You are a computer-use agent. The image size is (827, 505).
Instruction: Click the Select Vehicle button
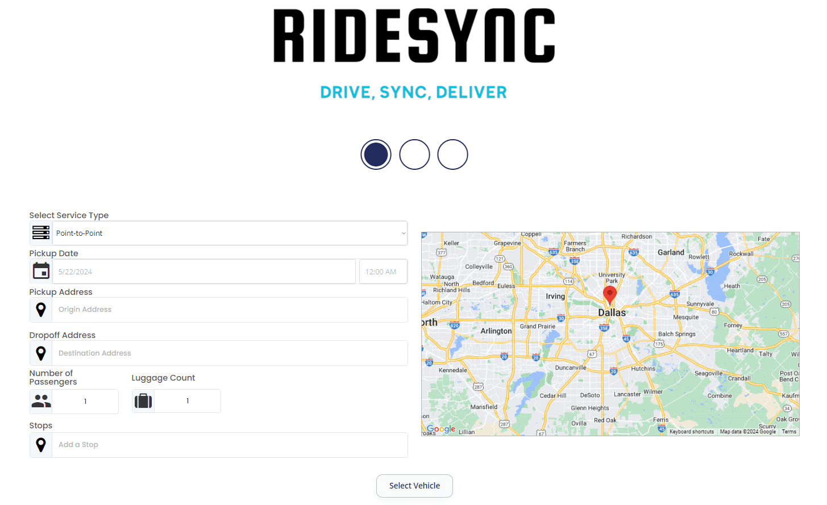pos(414,486)
